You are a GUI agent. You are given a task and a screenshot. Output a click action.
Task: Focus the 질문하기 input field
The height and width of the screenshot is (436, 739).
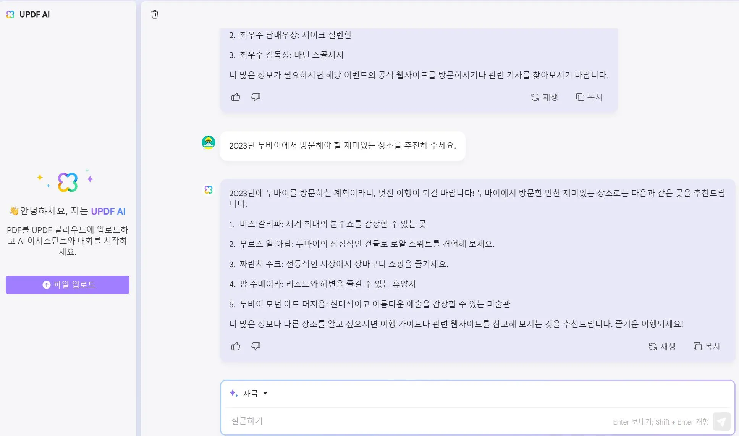coord(420,421)
